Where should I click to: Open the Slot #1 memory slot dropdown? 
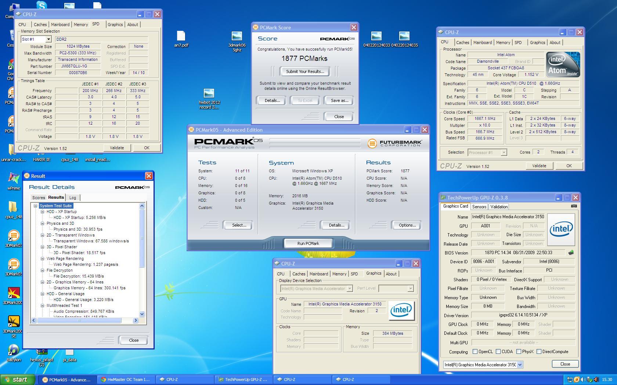[x=48, y=39]
